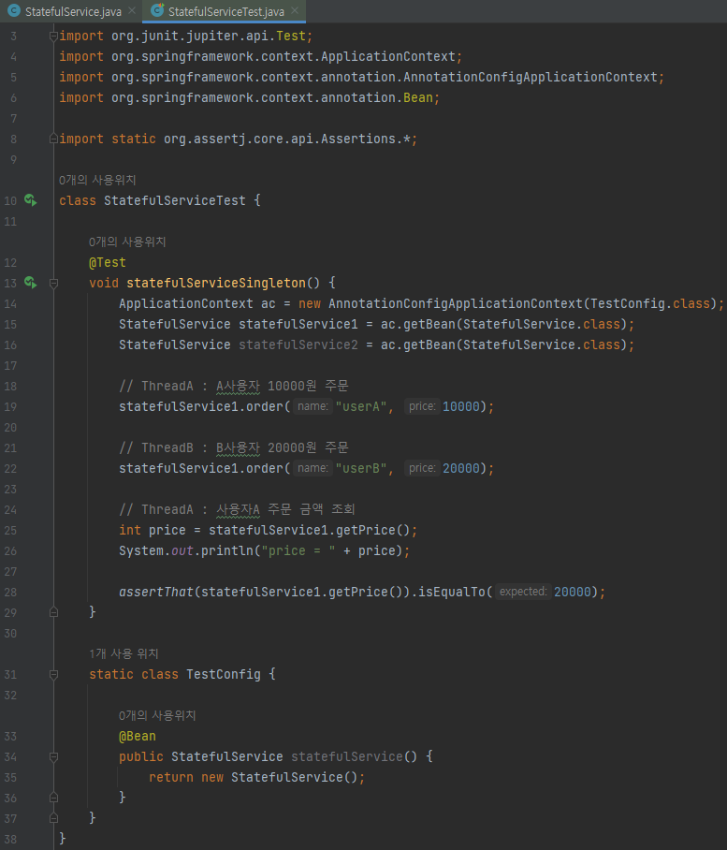The width and height of the screenshot is (727, 850).
Task: Click the 'name:' hint before "userA"
Action: (x=313, y=406)
